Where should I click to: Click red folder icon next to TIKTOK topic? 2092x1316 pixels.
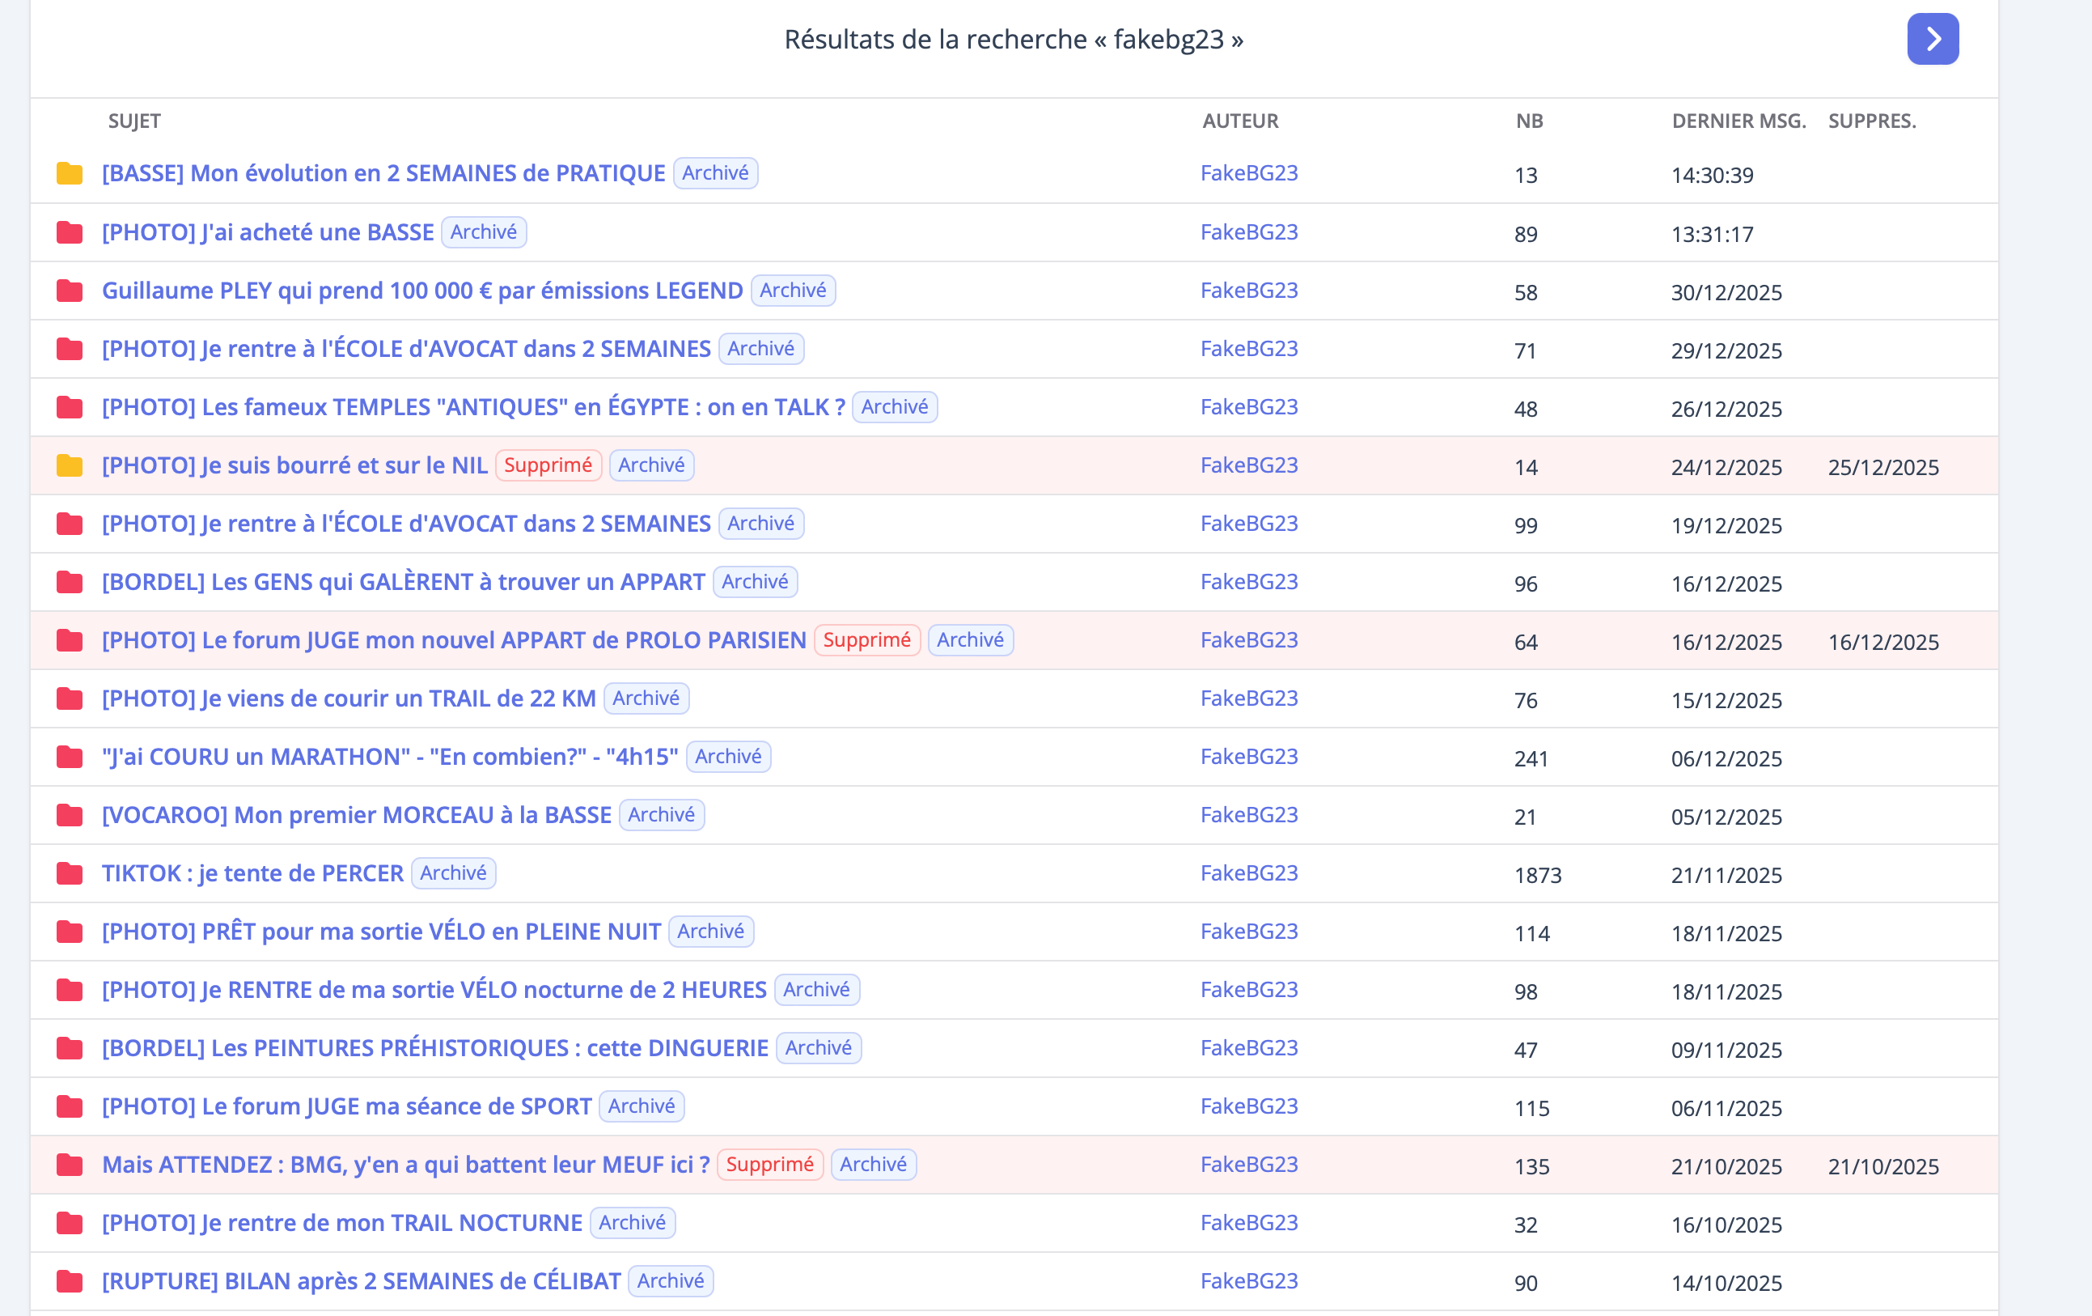tap(70, 873)
